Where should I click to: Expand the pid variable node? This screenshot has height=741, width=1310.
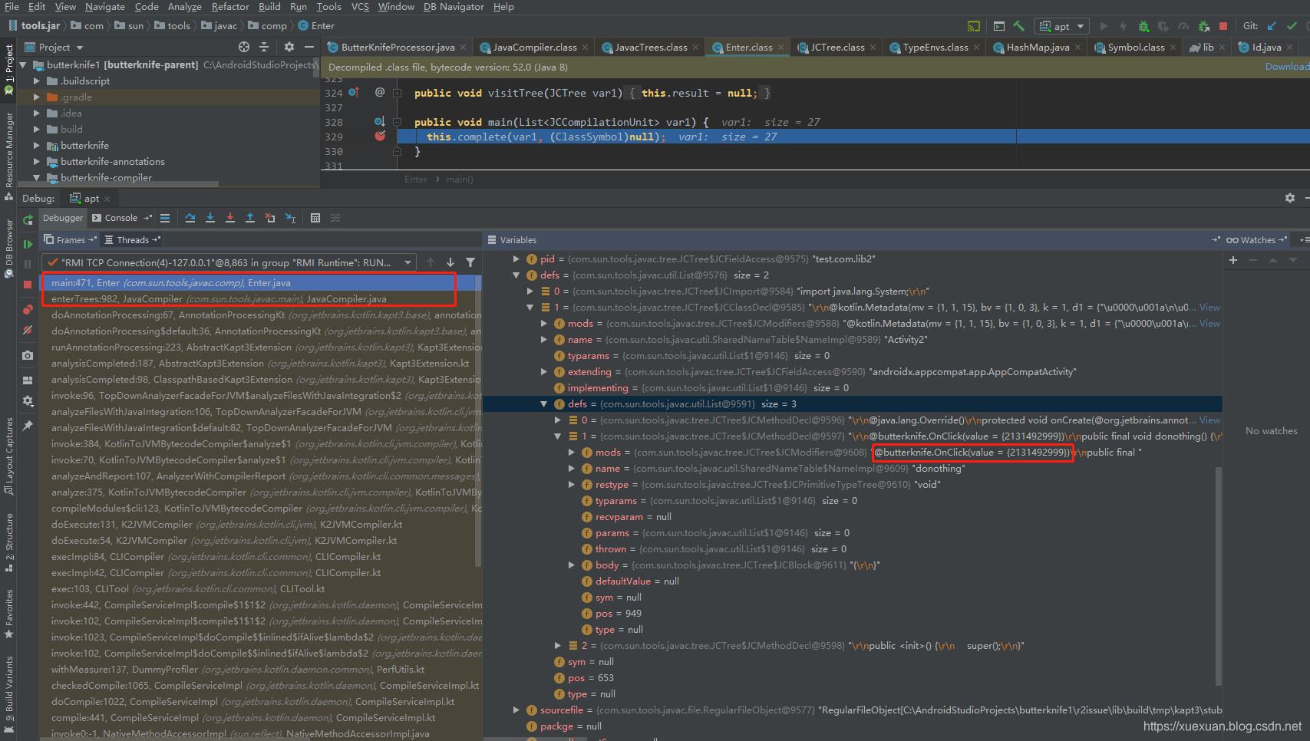516,259
